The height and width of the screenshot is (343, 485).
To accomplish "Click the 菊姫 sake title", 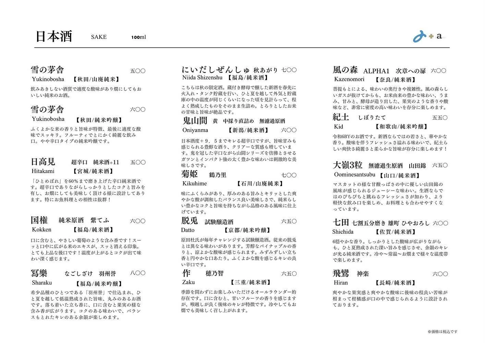I will coord(190,174).
